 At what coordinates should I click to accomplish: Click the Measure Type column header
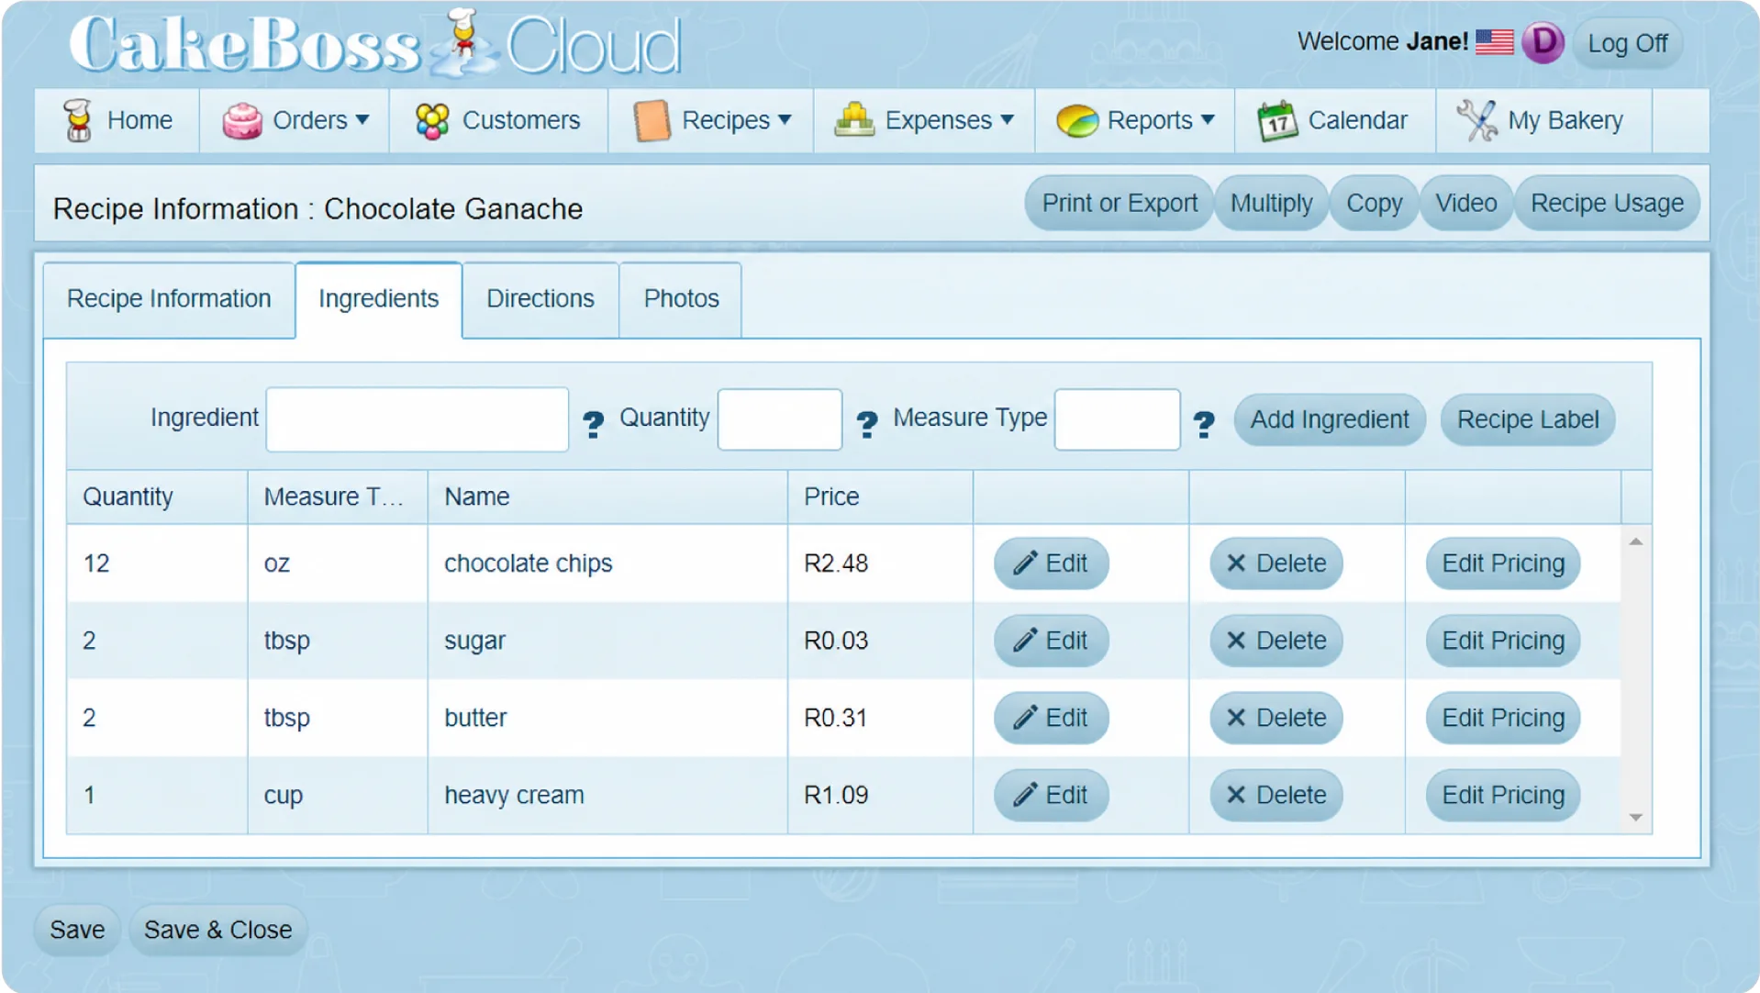click(x=338, y=497)
